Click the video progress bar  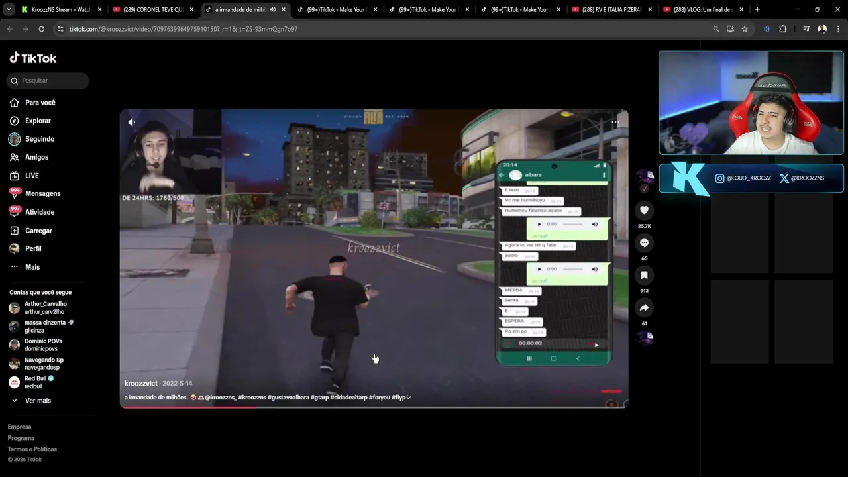[374, 407]
